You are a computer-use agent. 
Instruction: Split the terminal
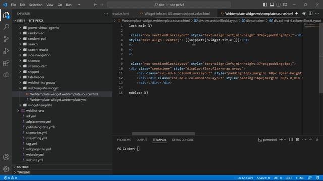[x=291, y=140]
